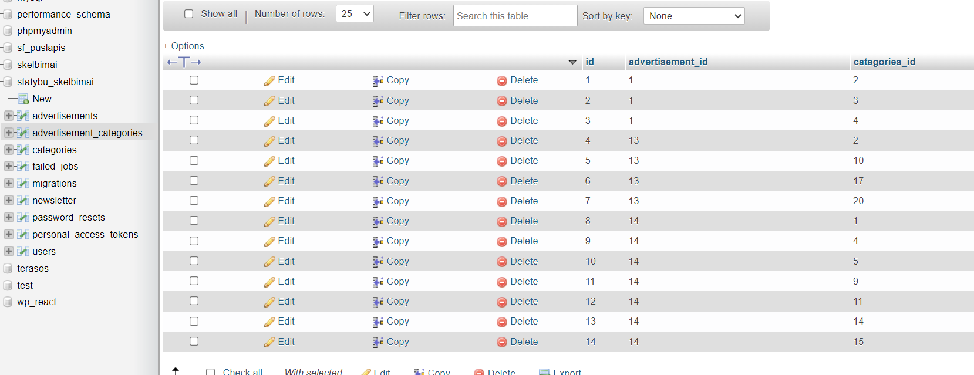Expand the newsletter table tree node
The image size is (974, 375).
9,200
